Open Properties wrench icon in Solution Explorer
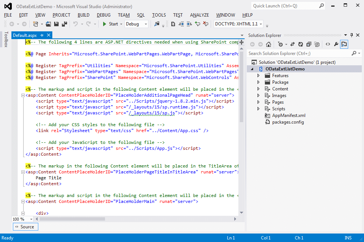 click(336, 44)
